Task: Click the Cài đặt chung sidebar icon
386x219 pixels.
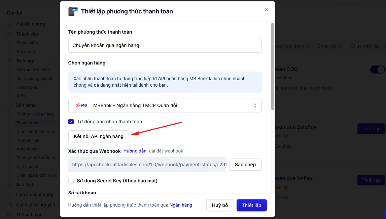Action: tap(9, 24)
